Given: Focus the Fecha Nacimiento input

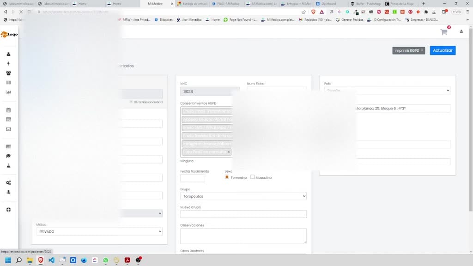Looking at the screenshot, I should pos(193,178).
